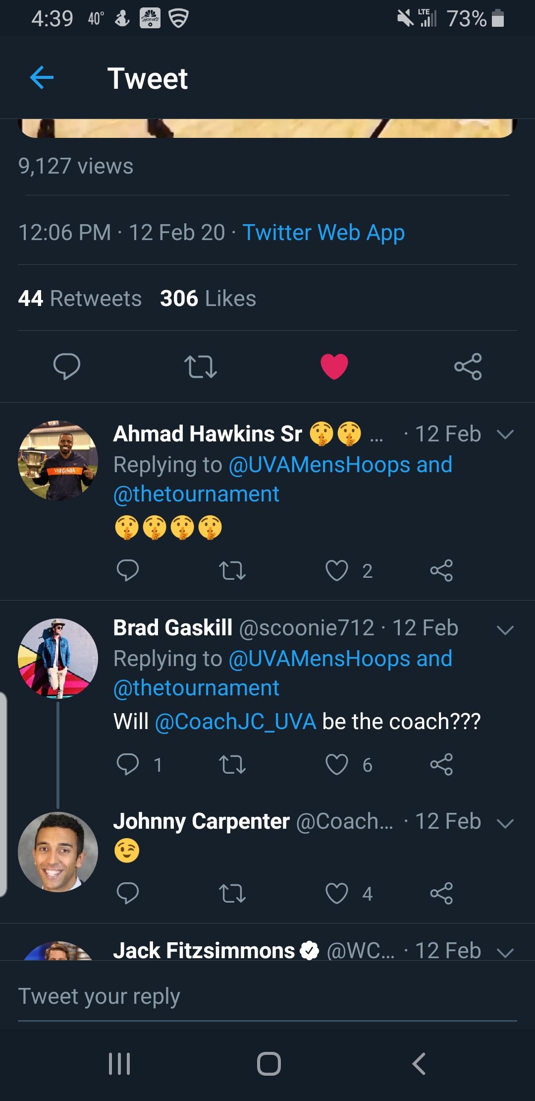Viewport: 535px width, 1101px height.
Task: Retweet Ahmad Hawkins Sr's reply
Action: click(232, 570)
